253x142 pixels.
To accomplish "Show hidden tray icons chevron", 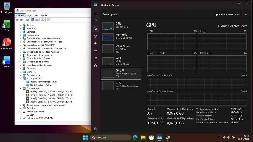I will pos(219,138).
